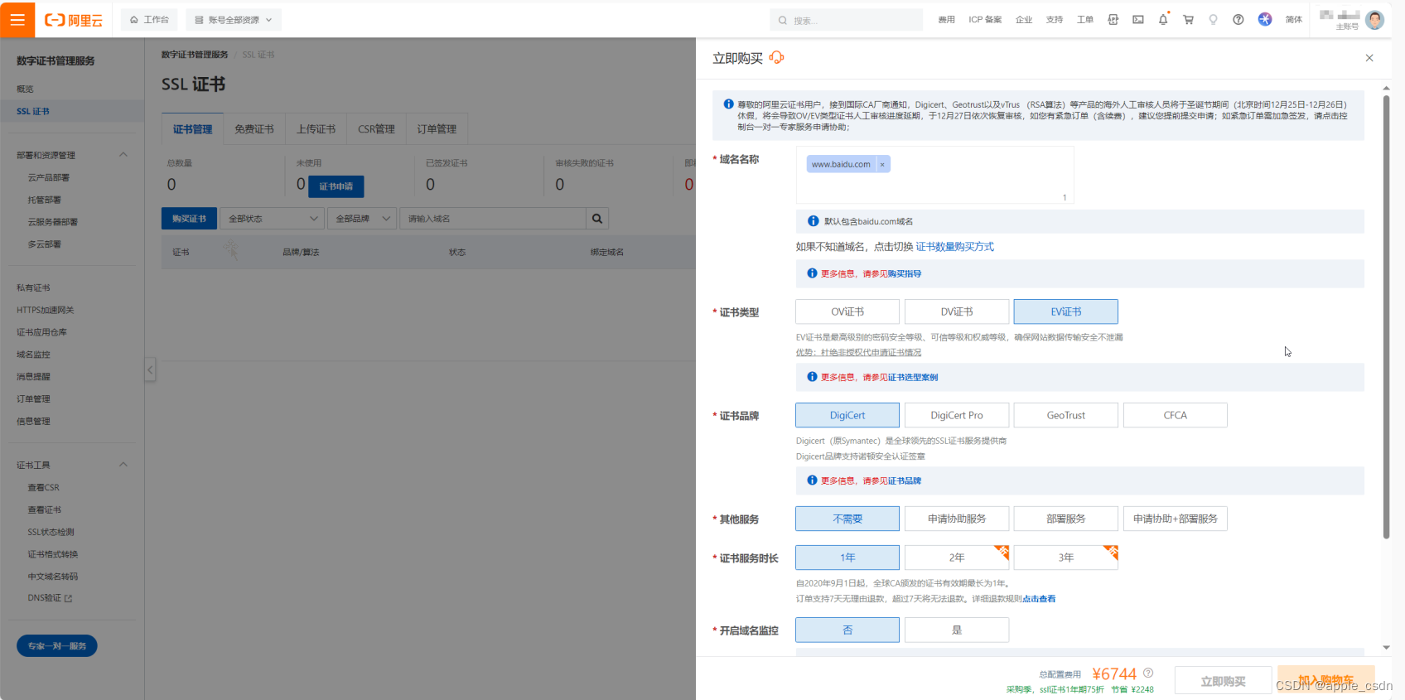Click the 购买证书 button
The height and width of the screenshot is (700, 1405).
pos(189,219)
